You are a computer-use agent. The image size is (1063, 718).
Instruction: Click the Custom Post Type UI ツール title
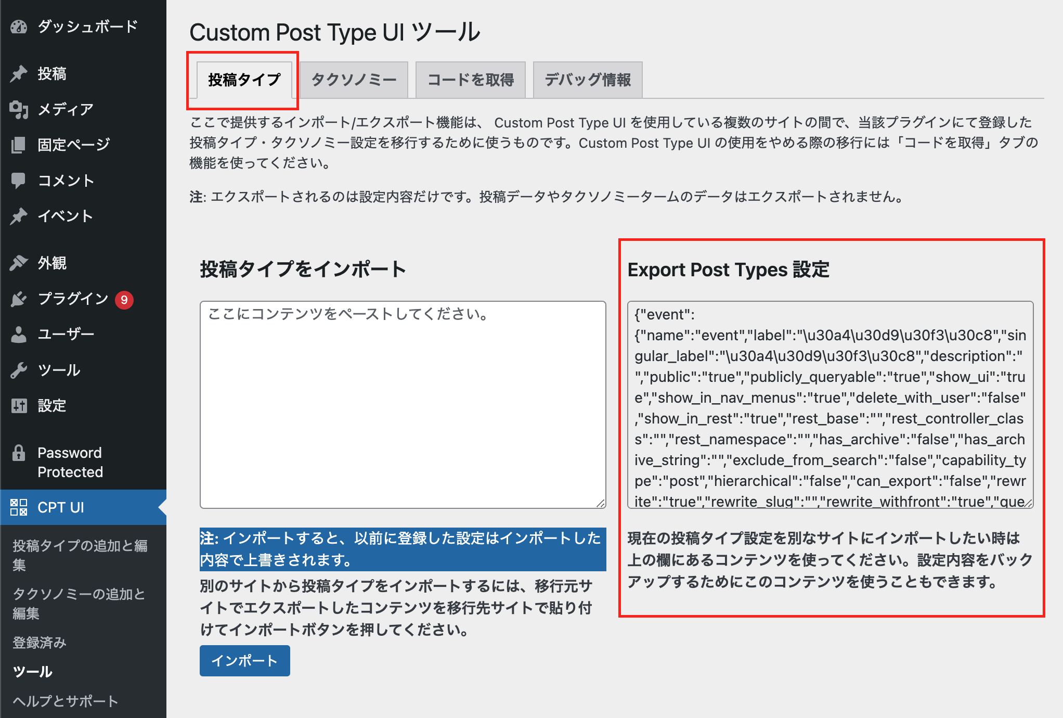coord(335,32)
